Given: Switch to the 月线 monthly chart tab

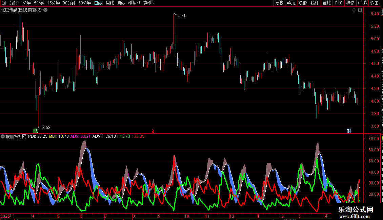Looking at the screenshot, I should pos(121,3).
